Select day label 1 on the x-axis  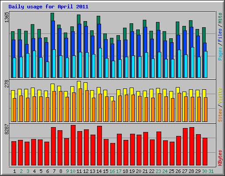coord(15,171)
